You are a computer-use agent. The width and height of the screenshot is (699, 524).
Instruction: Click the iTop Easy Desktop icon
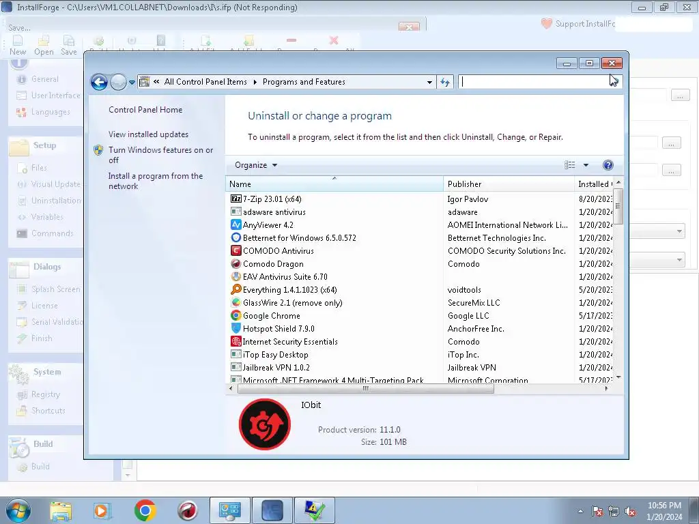[x=236, y=354]
